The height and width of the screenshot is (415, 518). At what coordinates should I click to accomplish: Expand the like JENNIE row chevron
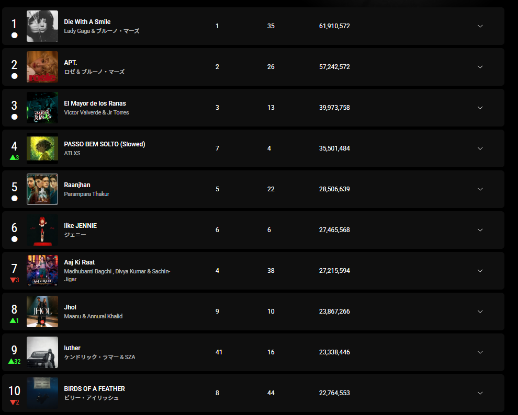(x=480, y=230)
